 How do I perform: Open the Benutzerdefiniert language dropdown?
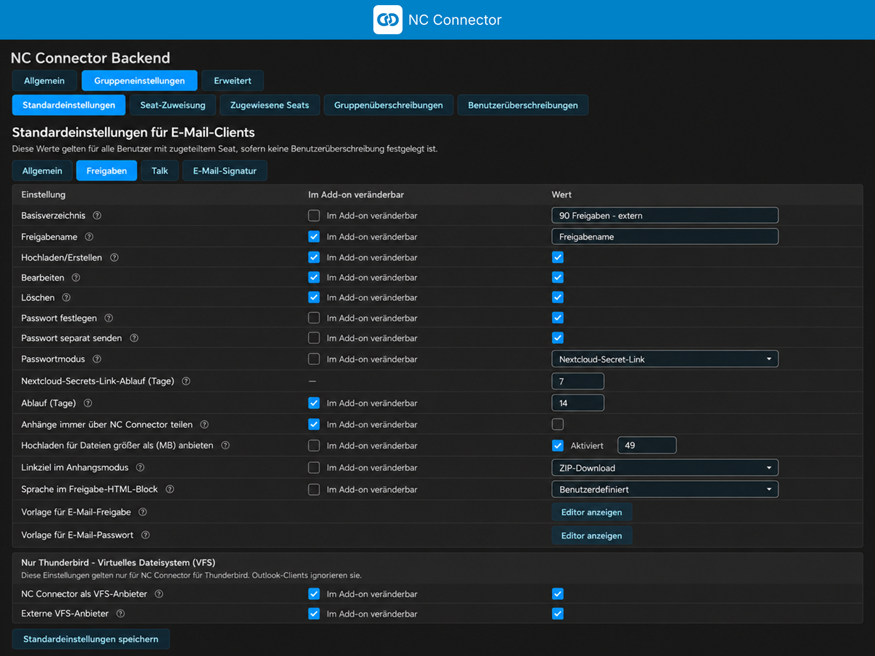coord(665,489)
